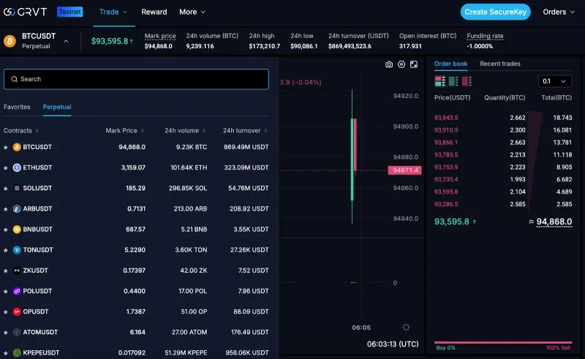Click the Create SecureKey button
Image resolution: width=585 pixels, height=359 pixels.
click(x=496, y=12)
